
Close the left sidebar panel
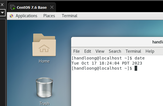tap(2, 5)
